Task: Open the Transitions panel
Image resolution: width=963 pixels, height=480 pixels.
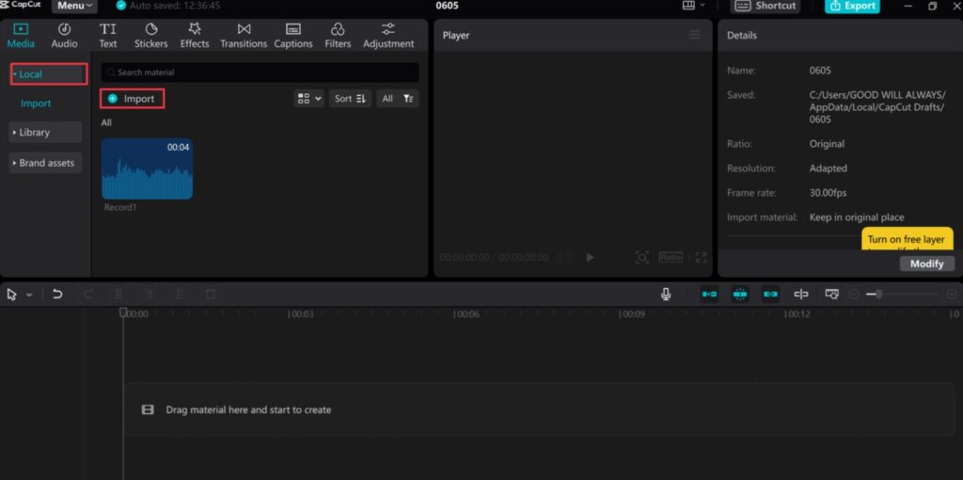Action: click(244, 36)
